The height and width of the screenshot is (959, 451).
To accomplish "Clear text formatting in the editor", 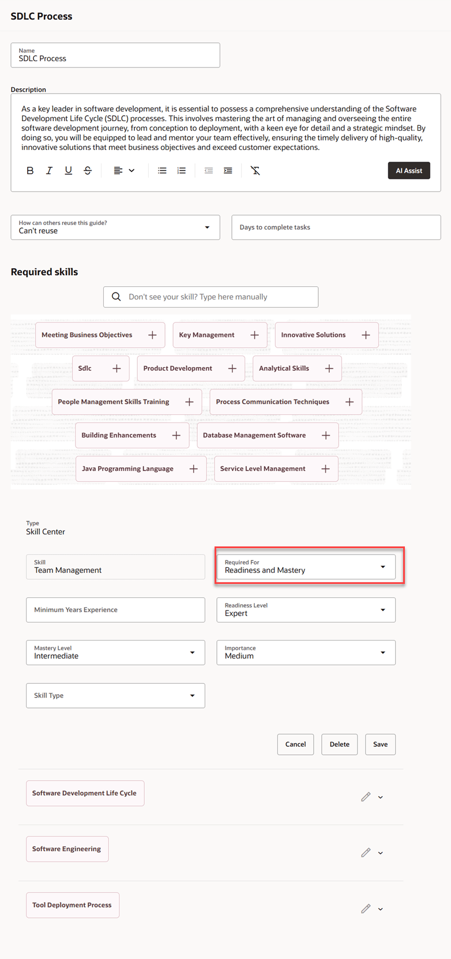I will coord(255,171).
